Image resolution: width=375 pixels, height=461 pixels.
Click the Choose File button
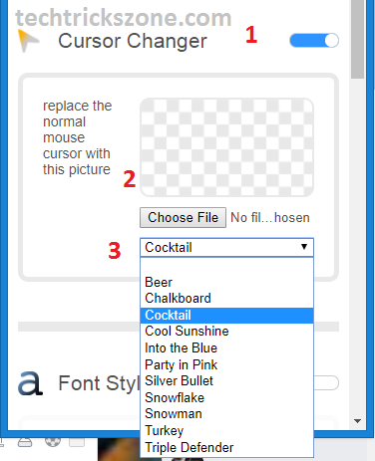tap(183, 218)
